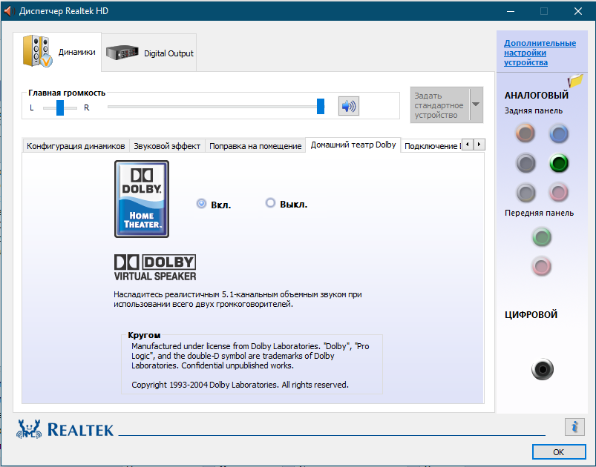This screenshot has width=596, height=467.
Task: Open connector settings via yellow folder icon
Action: click(x=575, y=81)
